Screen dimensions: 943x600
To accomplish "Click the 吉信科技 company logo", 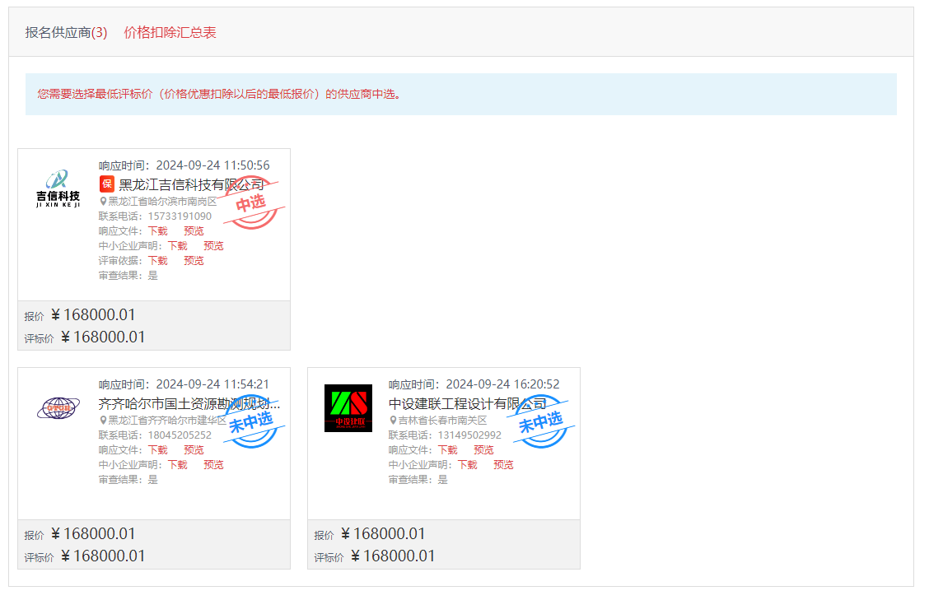I will click(58, 189).
